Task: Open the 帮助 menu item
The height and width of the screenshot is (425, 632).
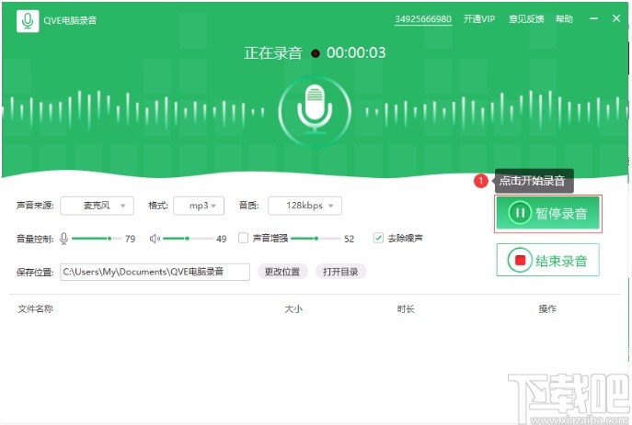Action: [564, 19]
